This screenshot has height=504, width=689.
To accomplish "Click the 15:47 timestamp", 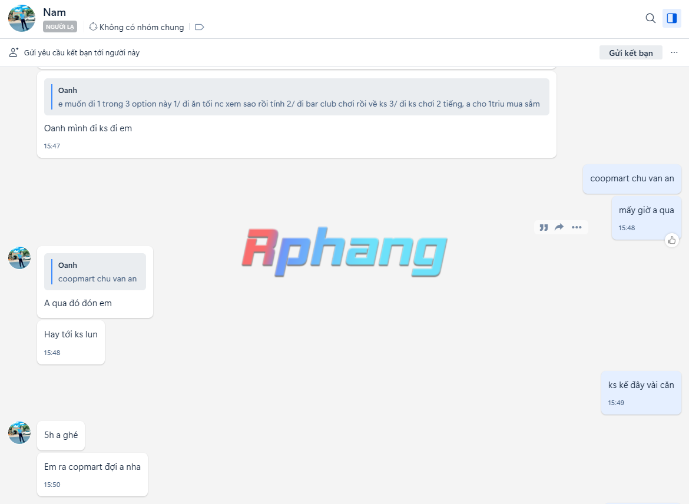I will 52,146.
